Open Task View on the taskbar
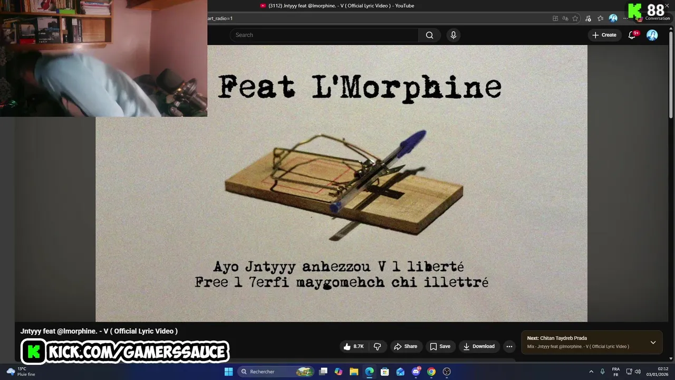Viewport: 675px width, 380px height. [x=323, y=372]
